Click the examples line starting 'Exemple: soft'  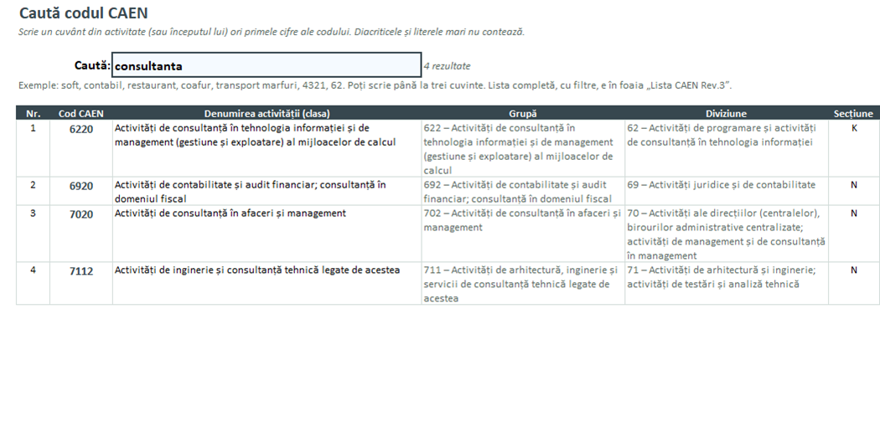pos(375,85)
